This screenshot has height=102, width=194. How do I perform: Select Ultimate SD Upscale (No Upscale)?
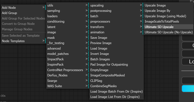tap(169, 32)
